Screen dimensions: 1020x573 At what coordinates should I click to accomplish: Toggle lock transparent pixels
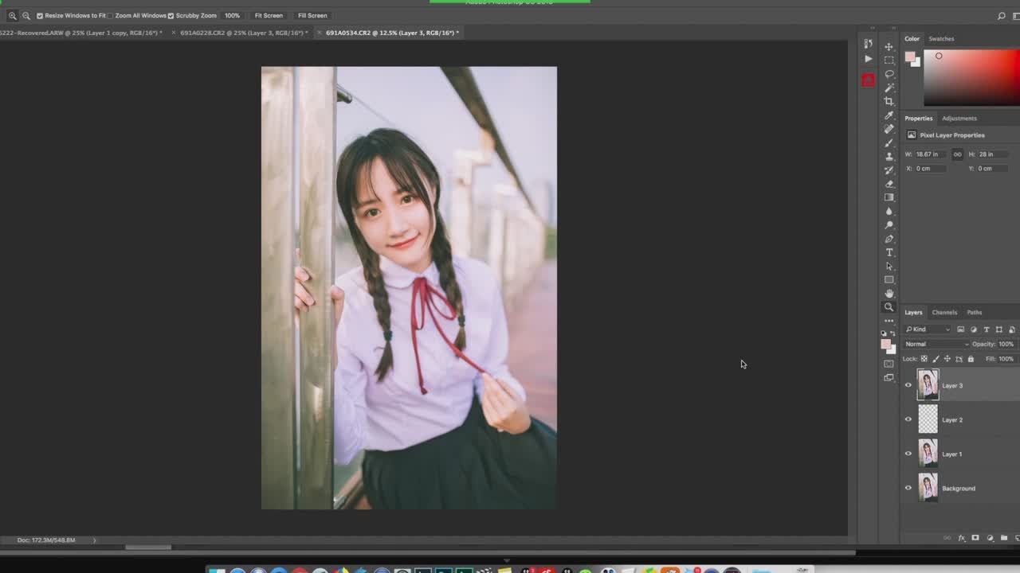point(924,359)
